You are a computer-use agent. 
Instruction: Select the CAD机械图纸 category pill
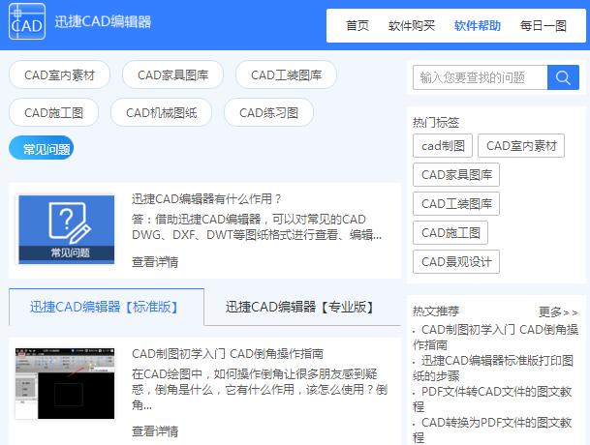point(161,112)
